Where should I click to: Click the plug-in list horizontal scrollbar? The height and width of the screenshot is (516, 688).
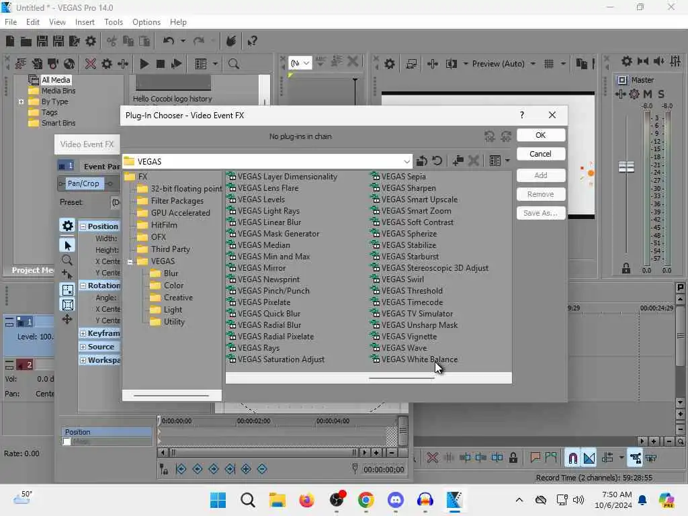click(402, 378)
